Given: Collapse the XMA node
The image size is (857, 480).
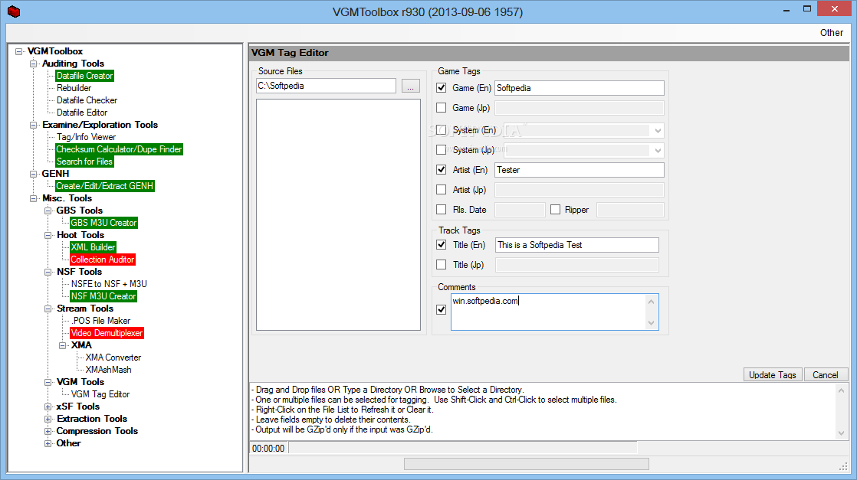Looking at the screenshot, I should click(62, 345).
